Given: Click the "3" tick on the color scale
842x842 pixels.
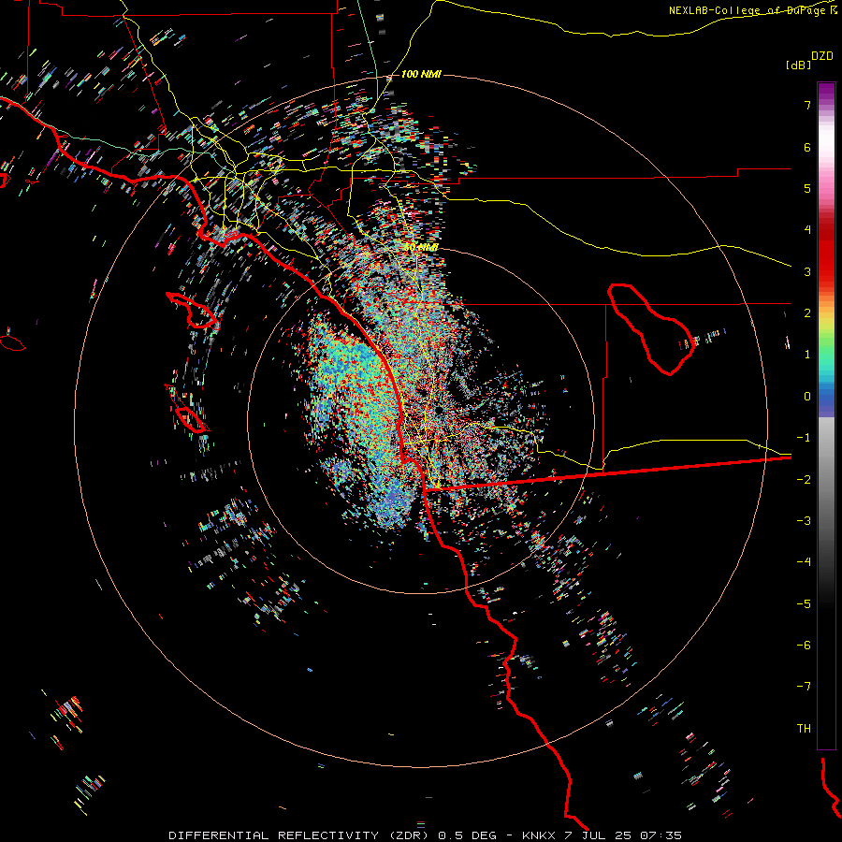Looking at the screenshot, I should [807, 271].
